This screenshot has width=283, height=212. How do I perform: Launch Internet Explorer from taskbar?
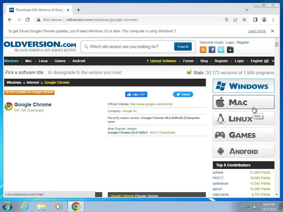[x=25, y=206]
